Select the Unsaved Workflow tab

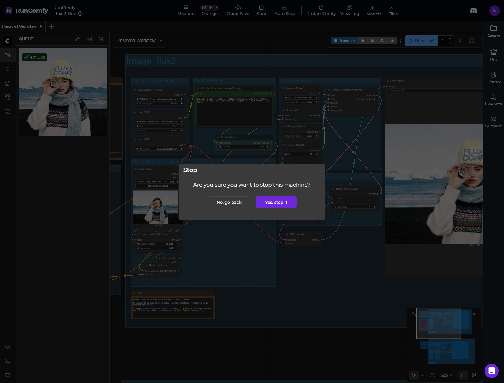tap(19, 26)
